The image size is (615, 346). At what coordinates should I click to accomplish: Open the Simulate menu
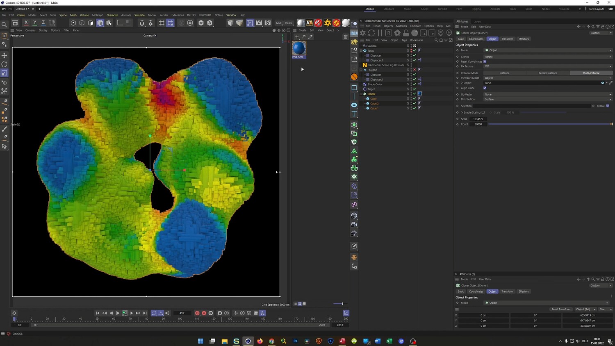139,15
